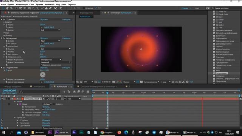This screenshot has height=136, width=242.
Task: Click the Composition mini-flowchart icon in timeline
Action: pos(64,91)
